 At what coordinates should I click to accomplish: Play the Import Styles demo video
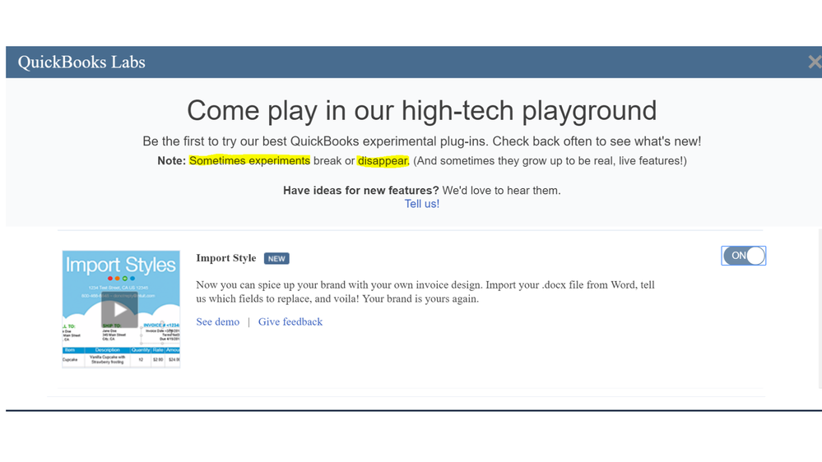[119, 311]
